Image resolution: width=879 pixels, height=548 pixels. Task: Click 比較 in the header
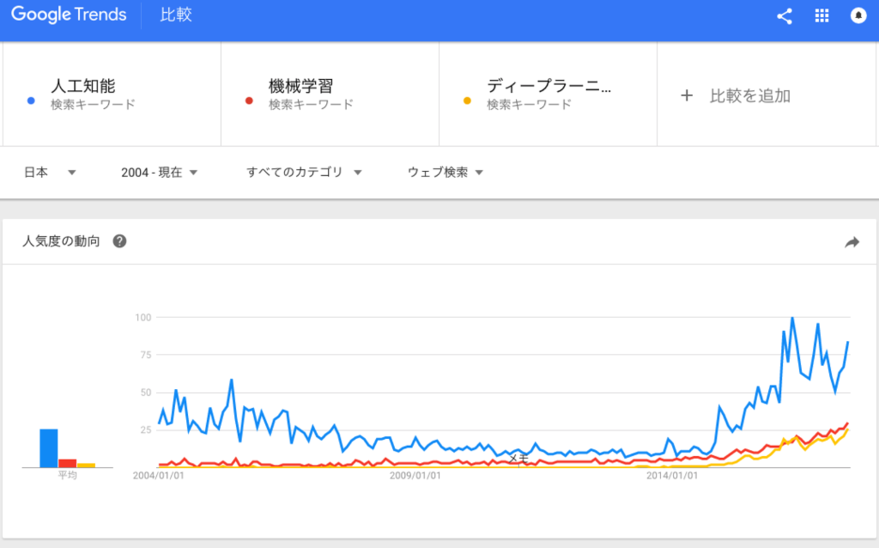[176, 15]
